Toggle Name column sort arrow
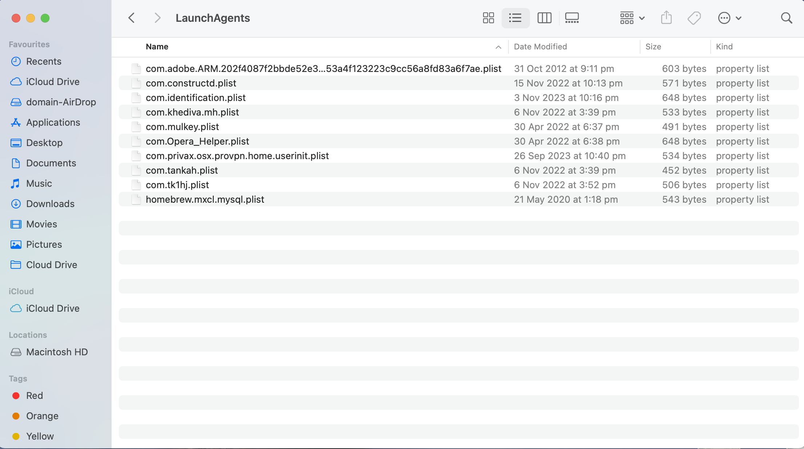The image size is (804, 449). point(498,47)
